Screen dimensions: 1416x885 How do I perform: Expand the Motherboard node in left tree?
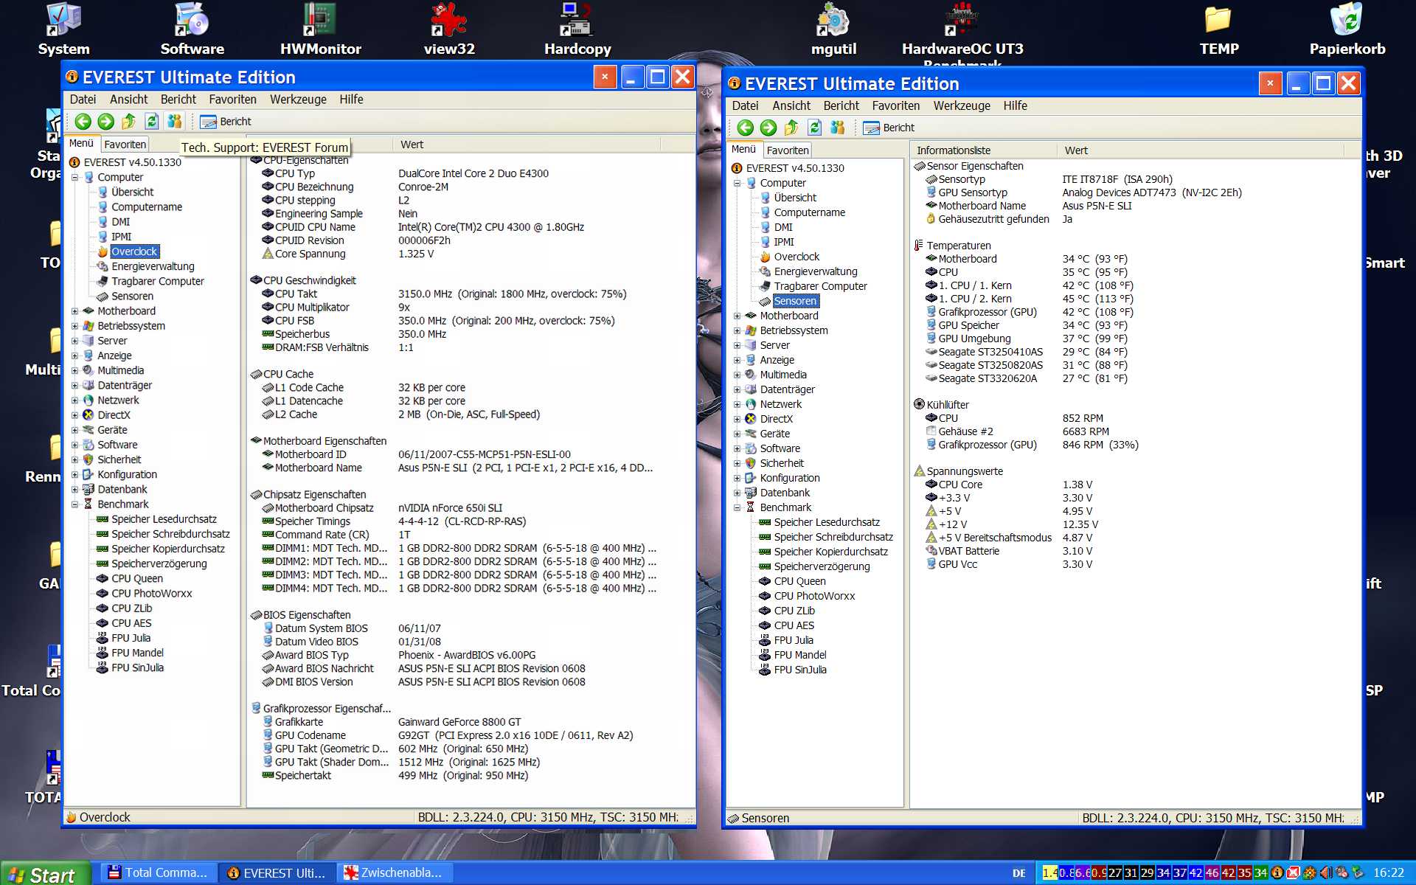(74, 311)
